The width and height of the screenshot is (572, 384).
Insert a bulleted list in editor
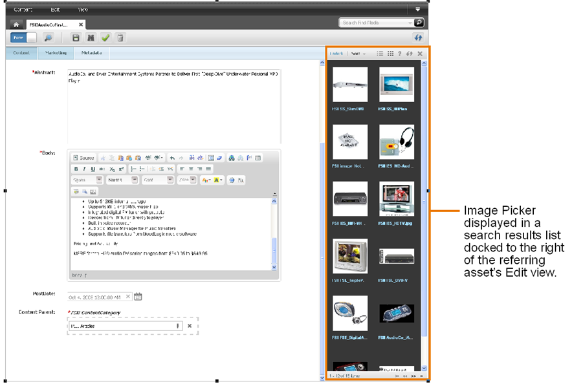(142, 169)
